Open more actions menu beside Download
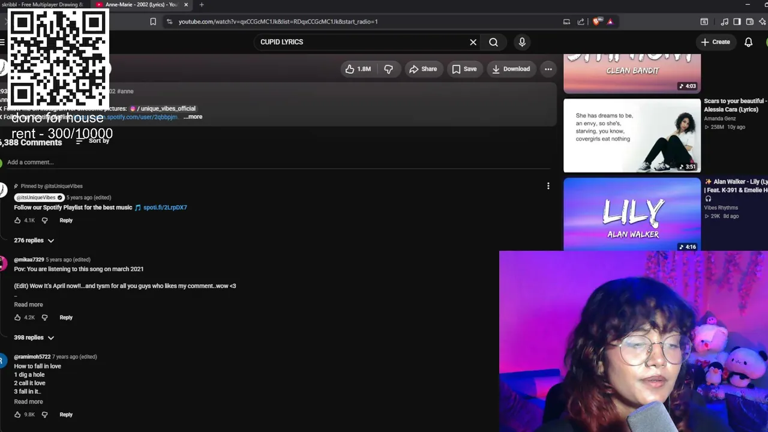Image resolution: width=768 pixels, height=432 pixels. (x=548, y=69)
